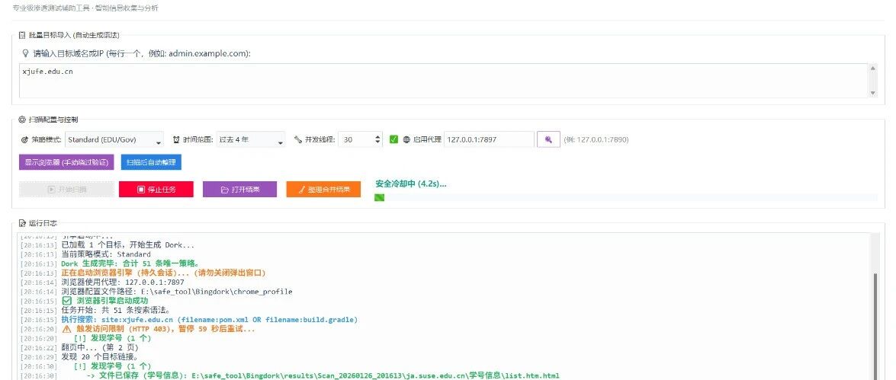This screenshot has width=896, height=380.
Task: Click the wrench icon beside 并发线程
Action: tap(297, 139)
